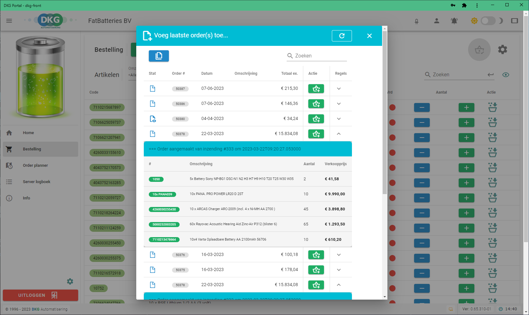
Task: Add order 50387 to the basket
Action: 316,89
